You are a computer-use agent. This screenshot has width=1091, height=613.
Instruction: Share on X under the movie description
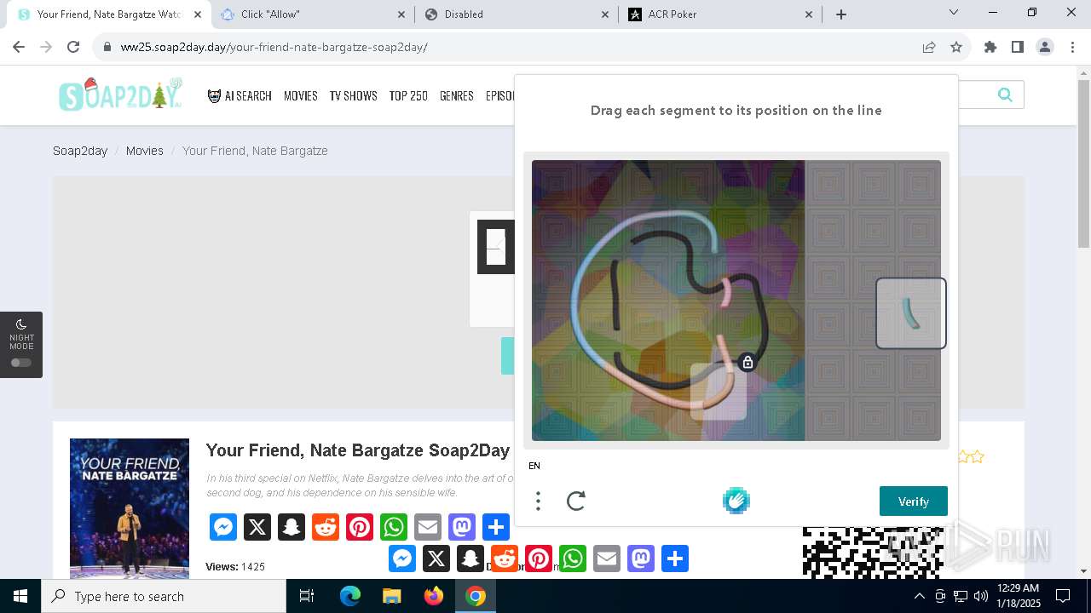[257, 527]
